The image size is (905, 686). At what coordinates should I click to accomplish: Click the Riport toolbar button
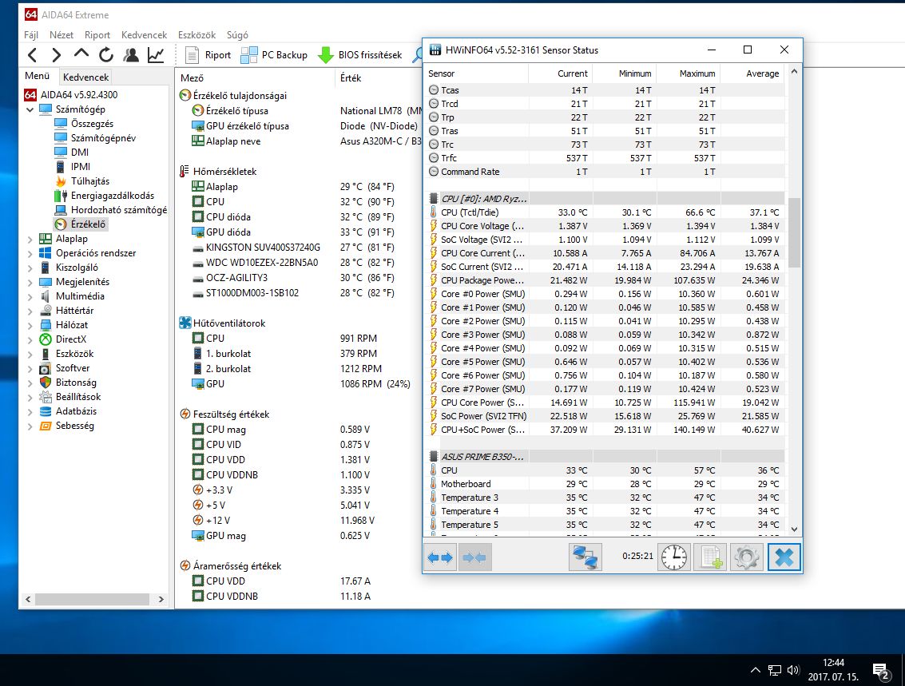[208, 55]
